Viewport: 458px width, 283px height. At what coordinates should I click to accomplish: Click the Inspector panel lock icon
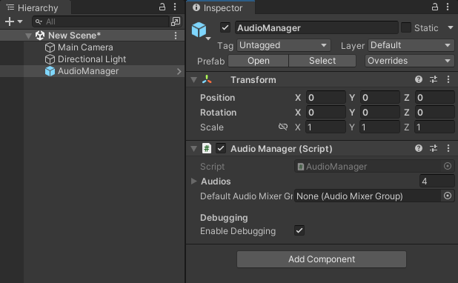[x=435, y=7]
